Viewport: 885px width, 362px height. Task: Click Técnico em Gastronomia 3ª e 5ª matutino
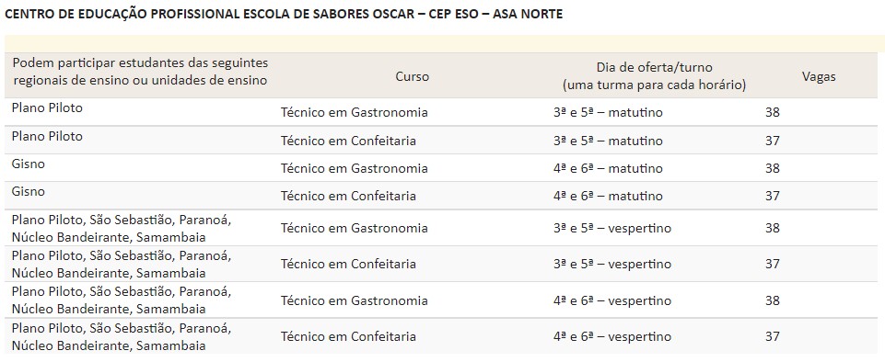(x=355, y=113)
